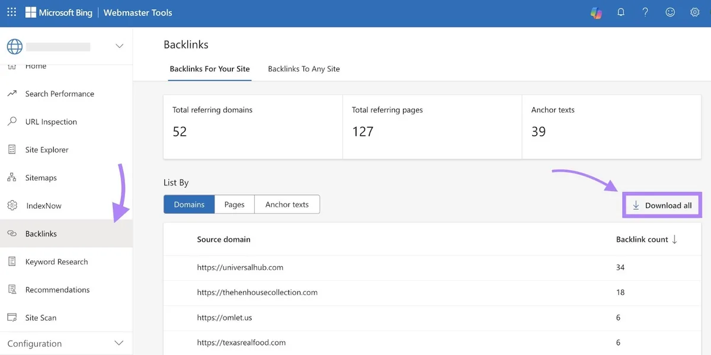711x355 pixels.
Task: Click the Sitemaps tree icon
Action: click(12, 178)
